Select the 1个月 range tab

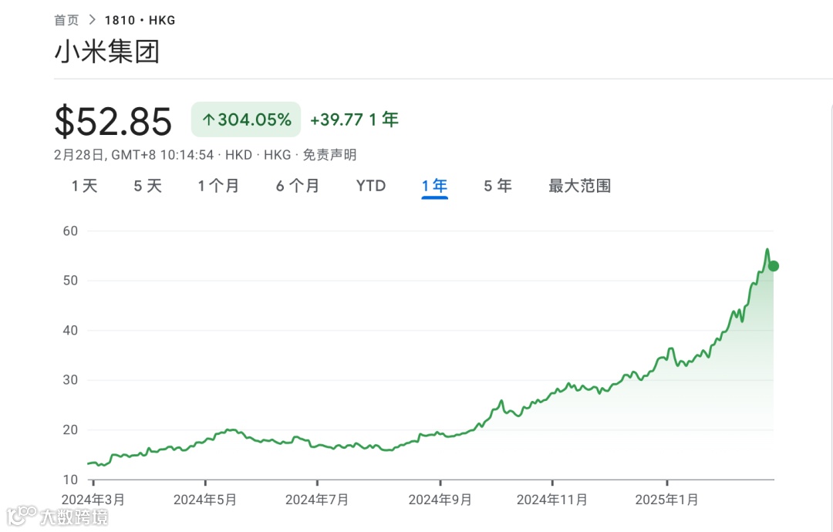point(218,186)
